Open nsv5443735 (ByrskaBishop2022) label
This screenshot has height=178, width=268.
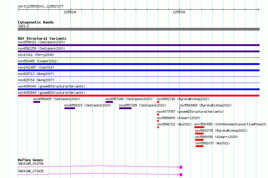pyautogui.click(x=221, y=130)
